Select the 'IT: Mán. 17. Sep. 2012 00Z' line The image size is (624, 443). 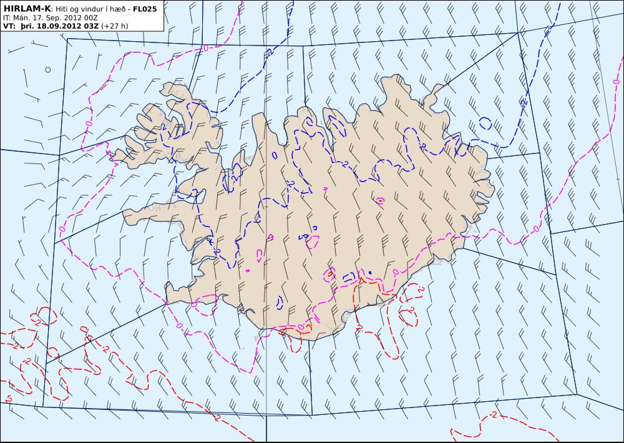pyautogui.click(x=50, y=18)
